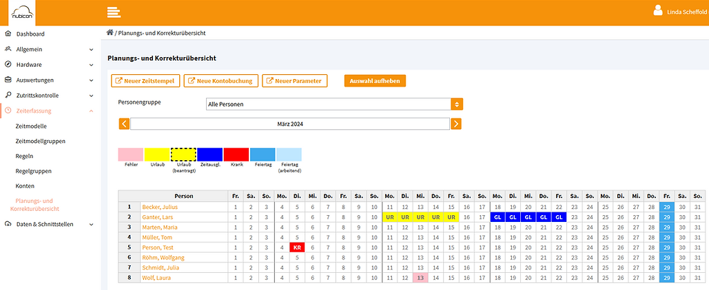Click the Auswertungen briefcase icon
The height and width of the screenshot is (290, 709).
point(8,80)
